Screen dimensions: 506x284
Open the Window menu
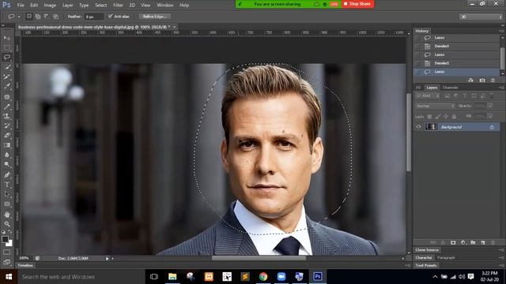(x=165, y=6)
